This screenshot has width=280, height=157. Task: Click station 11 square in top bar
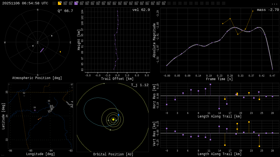(x=114, y=3)
